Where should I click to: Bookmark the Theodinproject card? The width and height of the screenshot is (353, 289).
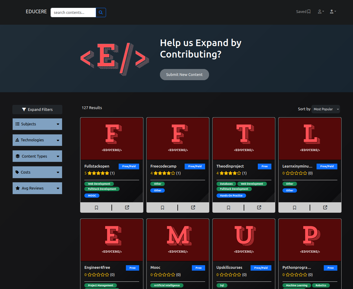coord(229,207)
